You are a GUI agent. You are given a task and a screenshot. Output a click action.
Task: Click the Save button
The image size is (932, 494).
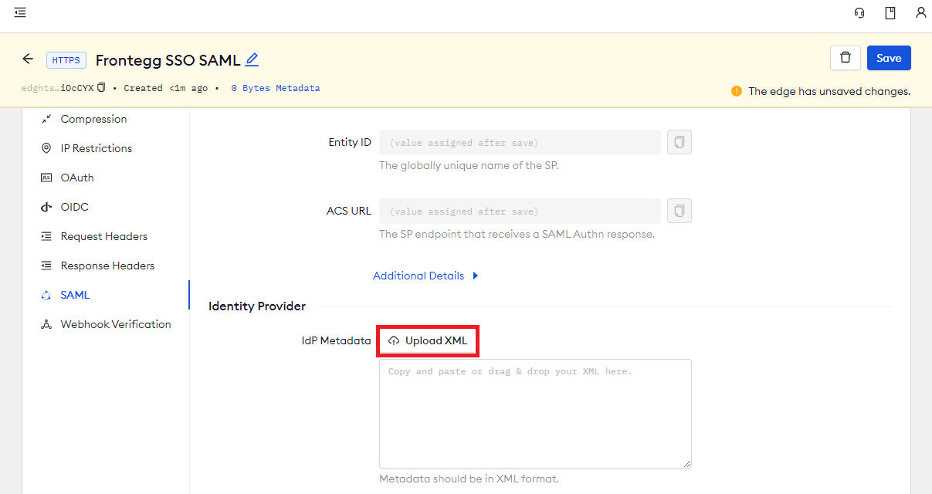(x=889, y=57)
